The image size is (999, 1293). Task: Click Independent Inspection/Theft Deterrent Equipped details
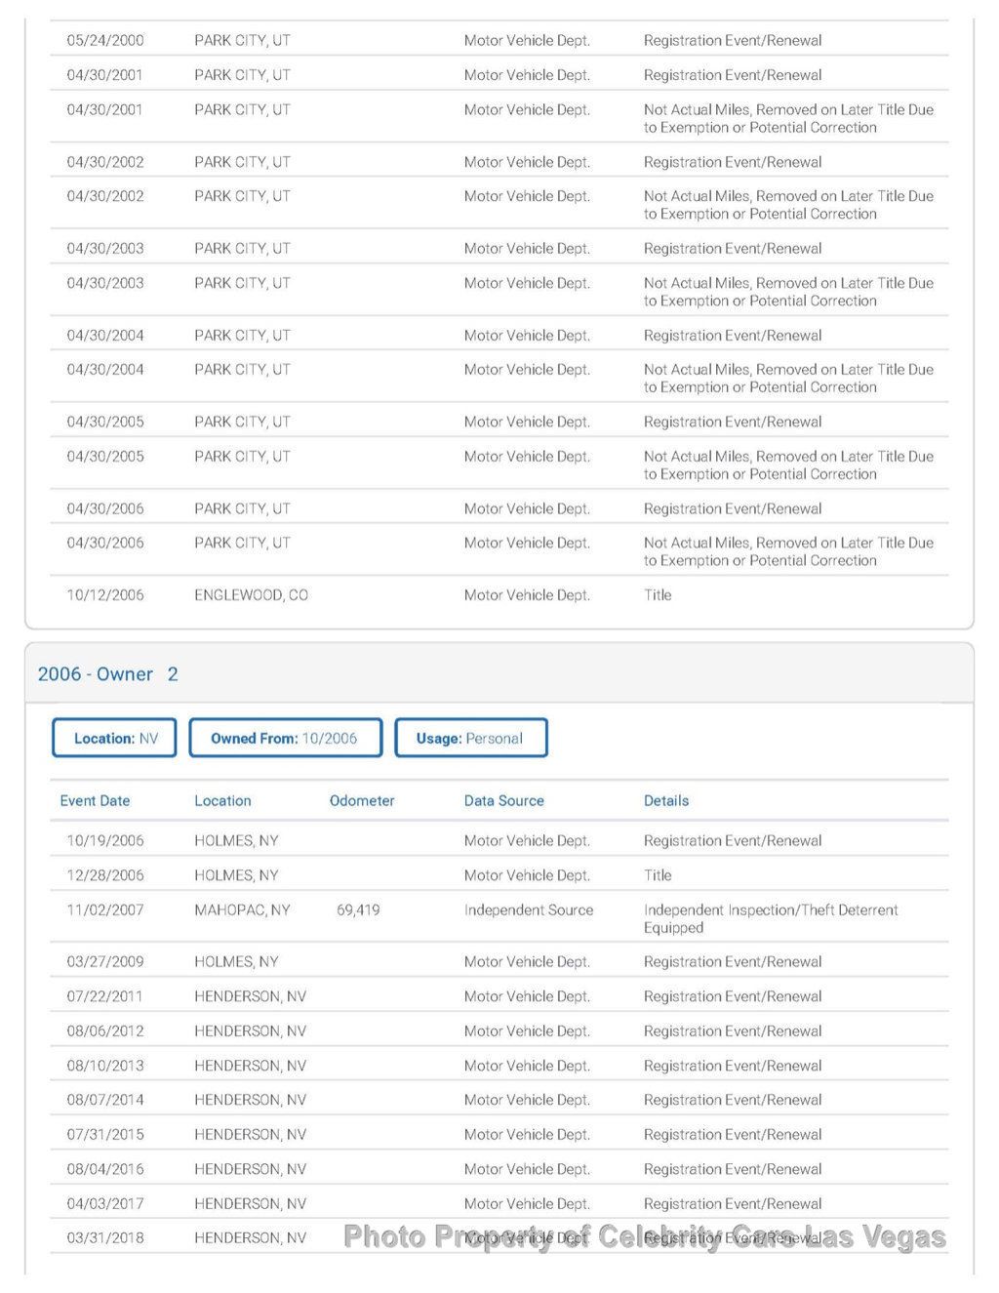pyautogui.click(x=771, y=918)
